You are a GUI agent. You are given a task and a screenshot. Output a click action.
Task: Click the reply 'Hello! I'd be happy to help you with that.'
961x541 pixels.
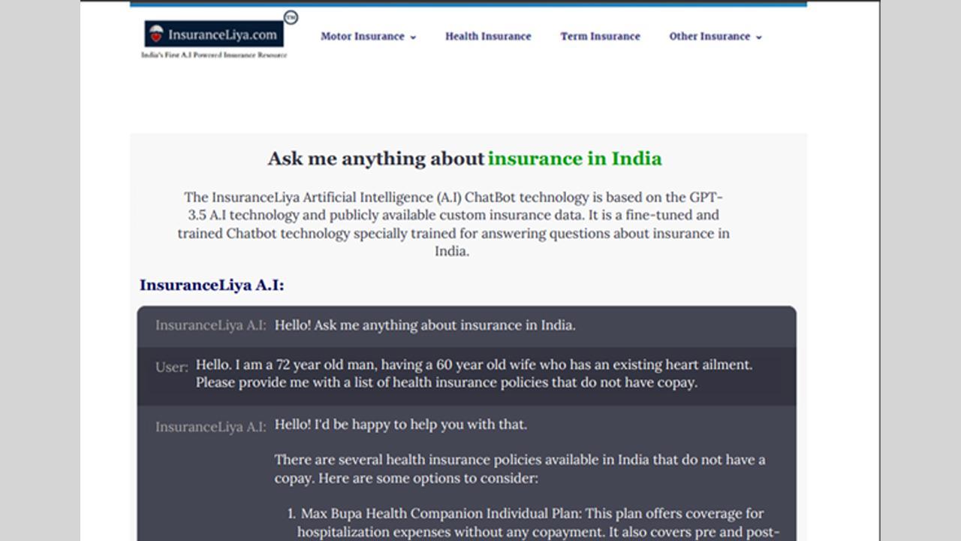pyautogui.click(x=401, y=425)
